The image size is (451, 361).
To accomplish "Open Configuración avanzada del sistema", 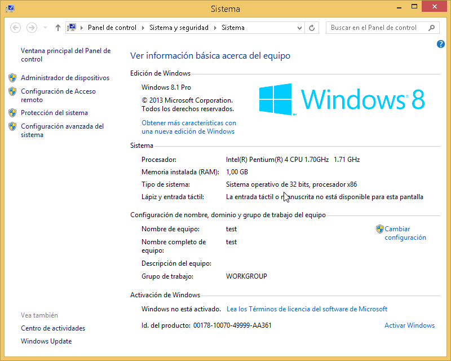I will (62, 130).
